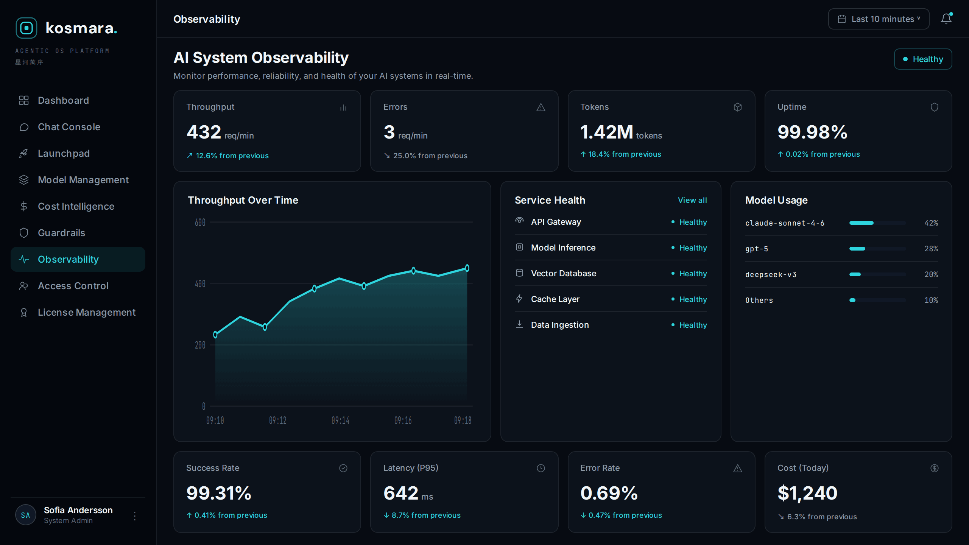Click the Vector Database cylinder icon
This screenshot has width=969, height=545.
(x=520, y=273)
